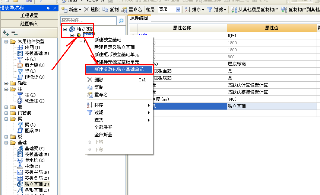Open the 过滤 submenu in context menu
Viewport: 320px width, 195px height.
[119, 113]
